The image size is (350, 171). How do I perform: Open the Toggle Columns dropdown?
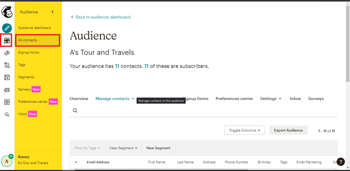244,130
